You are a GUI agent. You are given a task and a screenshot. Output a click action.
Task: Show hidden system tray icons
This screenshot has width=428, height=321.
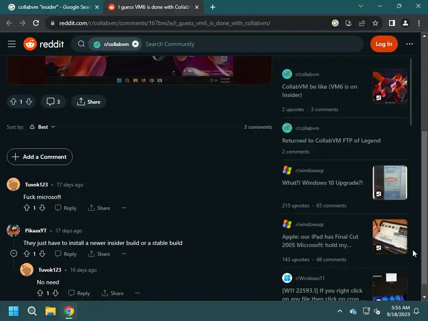click(339, 311)
